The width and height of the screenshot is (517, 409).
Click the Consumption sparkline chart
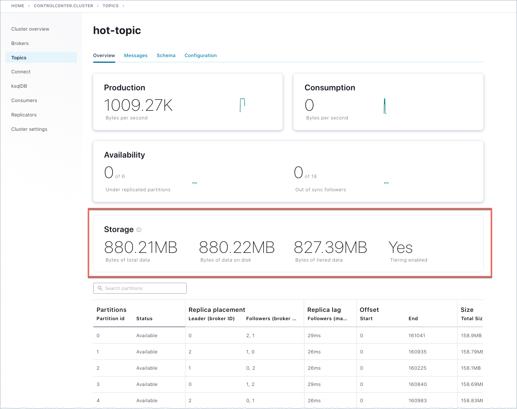[385, 106]
